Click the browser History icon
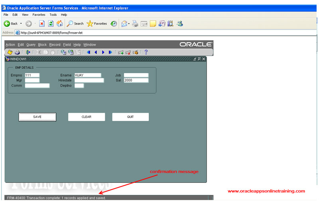The width and height of the screenshot is (319, 203). pyautogui.click(x=114, y=23)
